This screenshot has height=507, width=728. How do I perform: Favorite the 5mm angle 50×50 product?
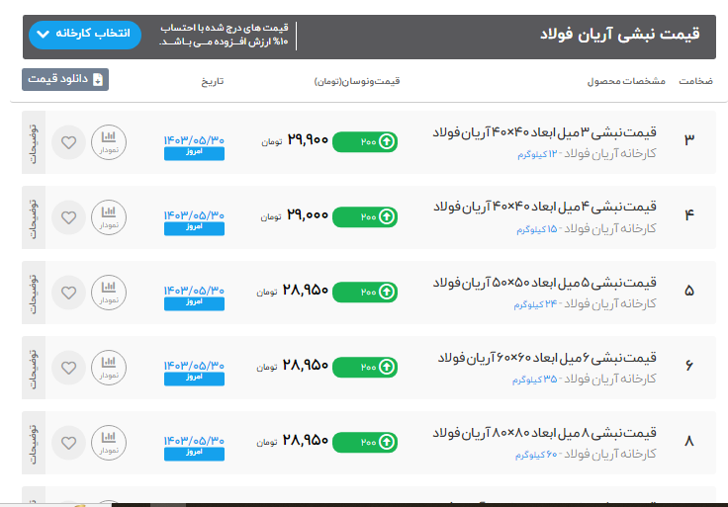(68, 293)
